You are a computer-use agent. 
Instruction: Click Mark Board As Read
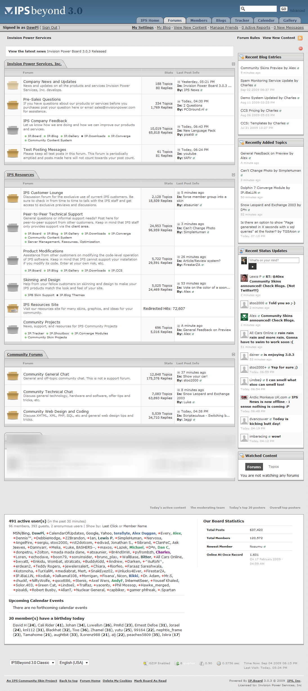150,681
